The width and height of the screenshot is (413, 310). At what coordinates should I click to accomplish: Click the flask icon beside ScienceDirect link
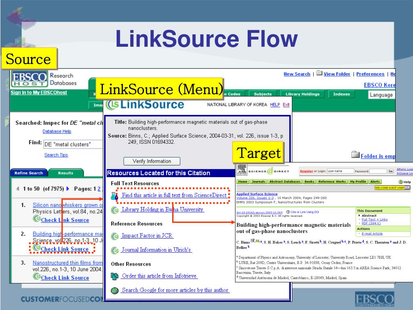(x=115, y=196)
